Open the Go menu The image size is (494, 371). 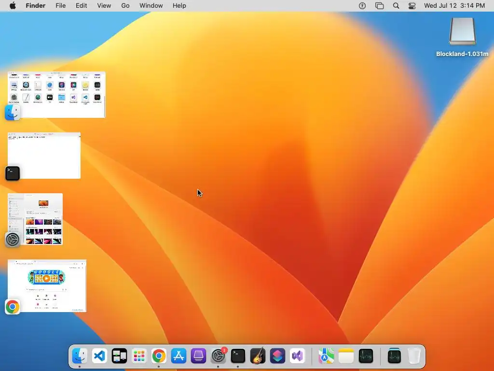coord(125,6)
